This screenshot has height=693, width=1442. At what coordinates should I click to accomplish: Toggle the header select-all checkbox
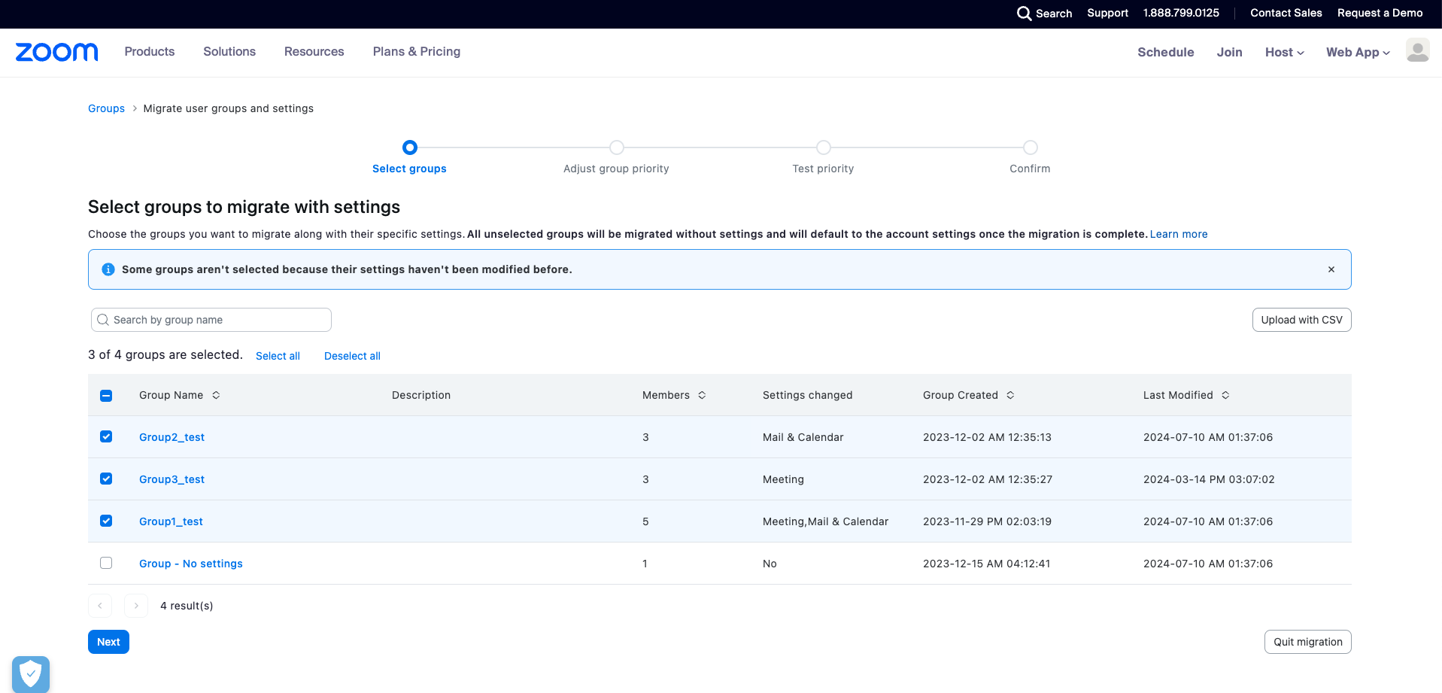click(x=106, y=396)
